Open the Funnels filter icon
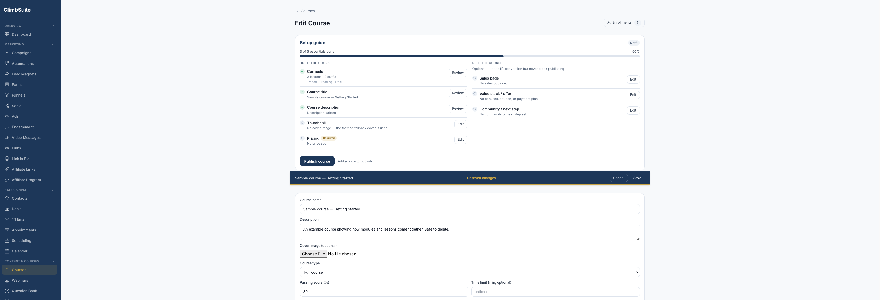 [x=7, y=95]
